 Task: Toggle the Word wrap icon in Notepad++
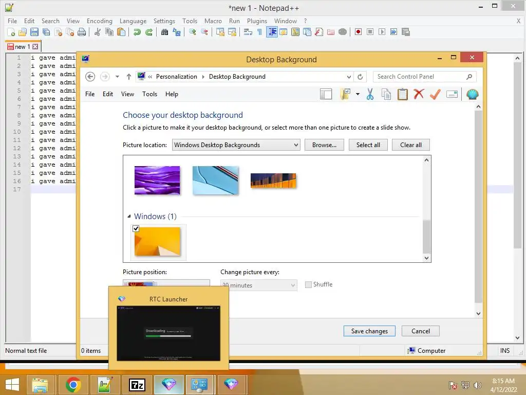point(248,32)
